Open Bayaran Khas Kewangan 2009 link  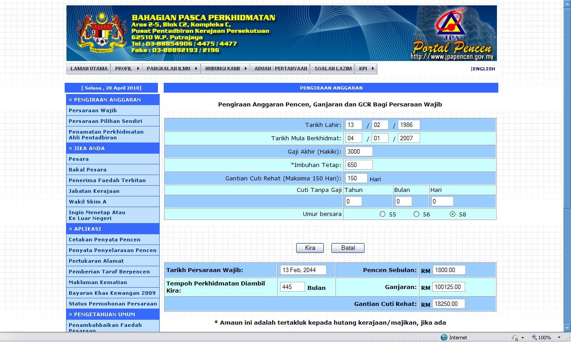point(112,293)
